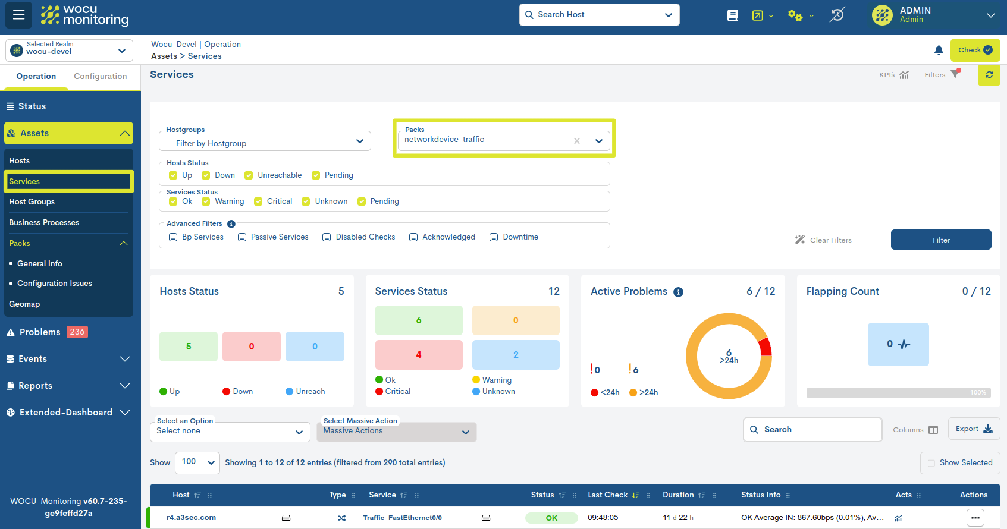Click the hamburger menu icon
This screenshot has height=529, width=1007.
pos(18,15)
